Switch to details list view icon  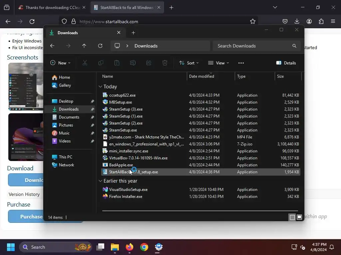click(292, 217)
